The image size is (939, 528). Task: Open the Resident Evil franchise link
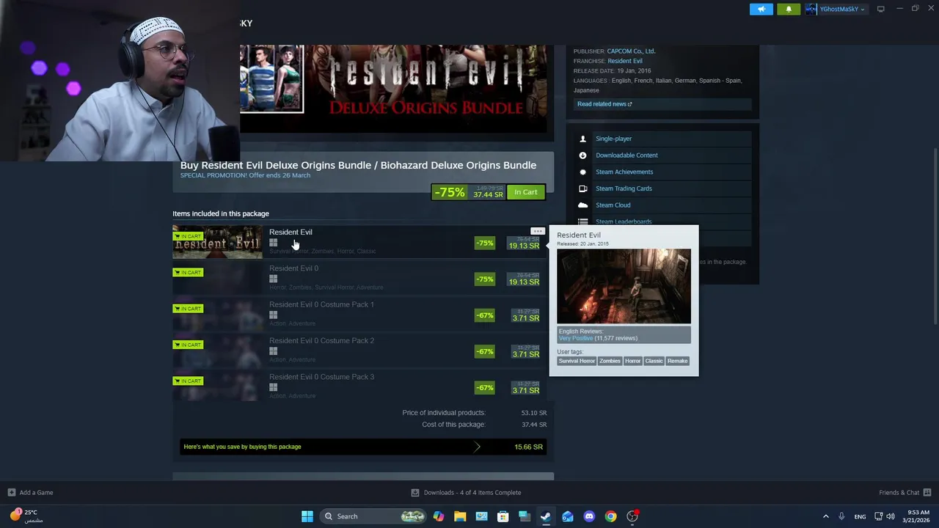click(x=625, y=61)
